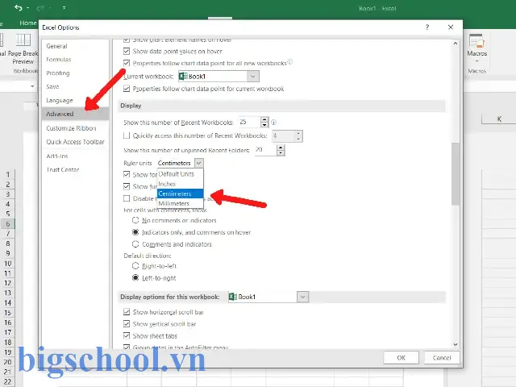Click the options scroll bar up arrow
516x387 pixels.
coord(456,44)
